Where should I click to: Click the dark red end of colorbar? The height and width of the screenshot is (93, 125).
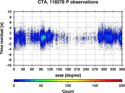click(119, 81)
